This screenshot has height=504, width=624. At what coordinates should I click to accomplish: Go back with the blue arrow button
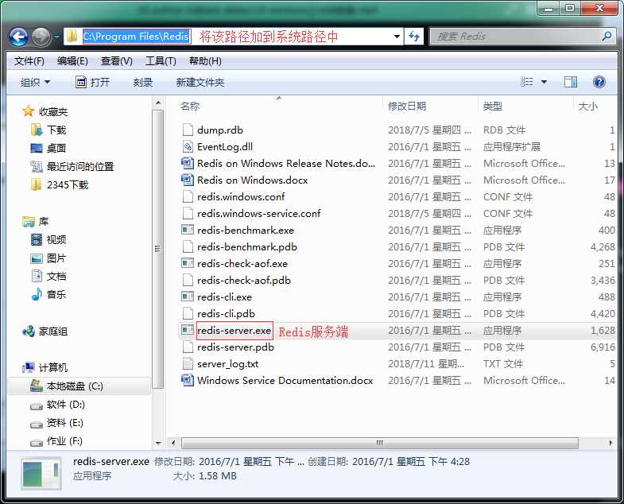click(x=18, y=37)
